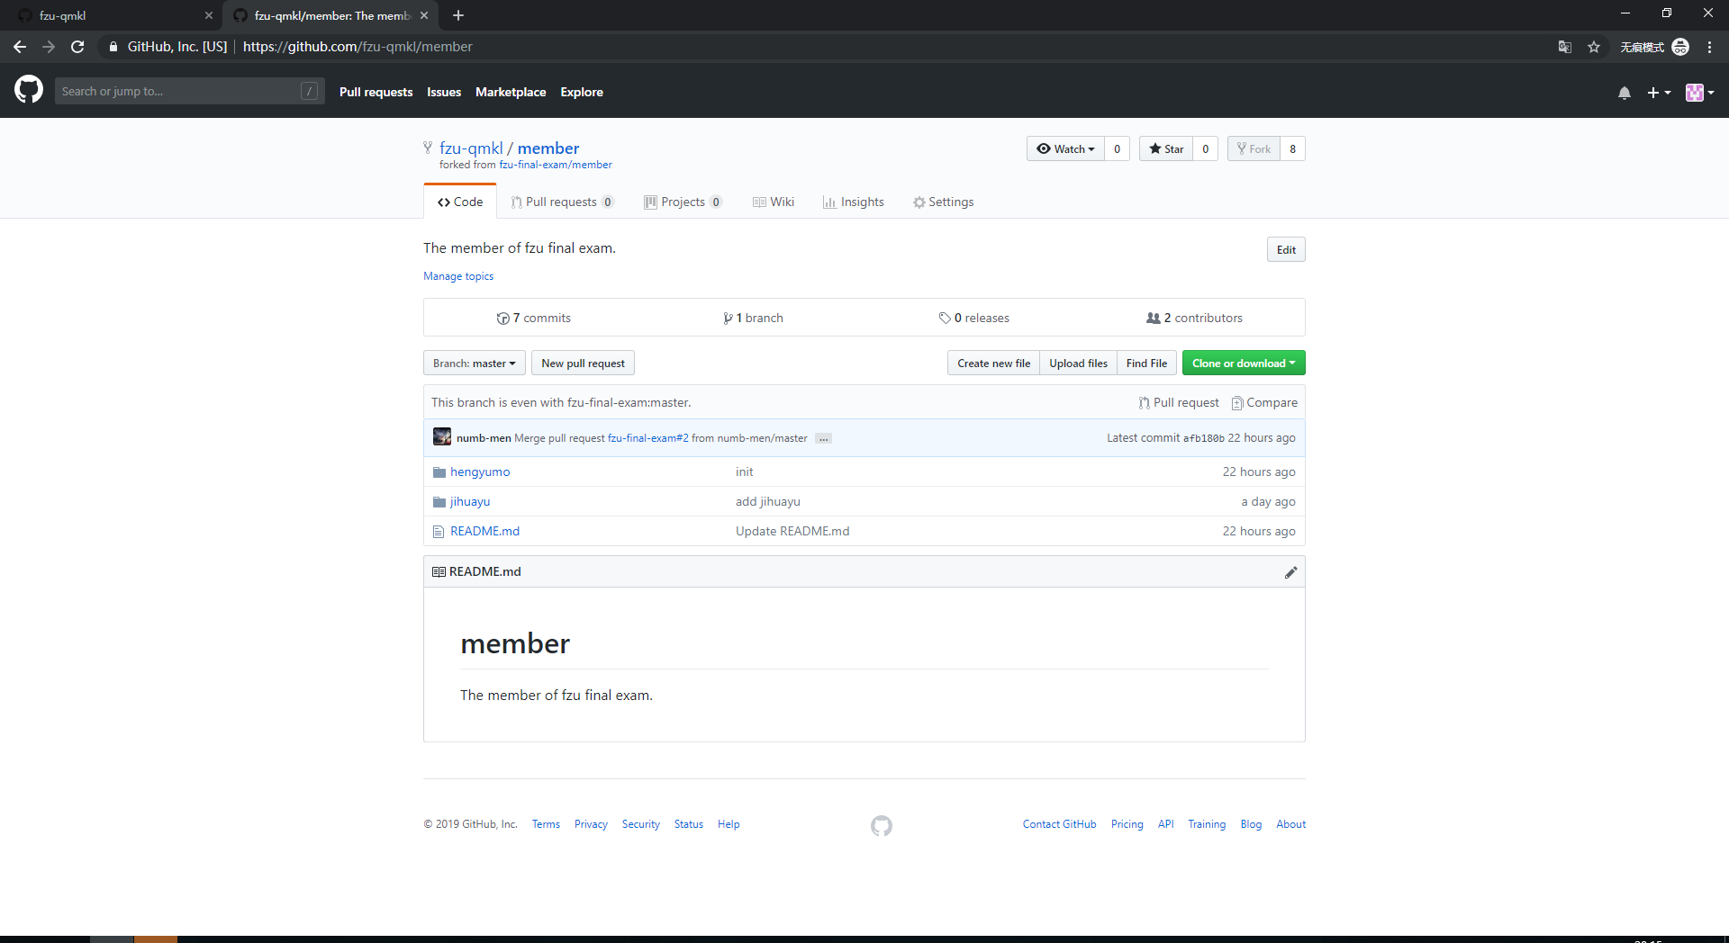Open Contact GitHub in footer

1059,824
